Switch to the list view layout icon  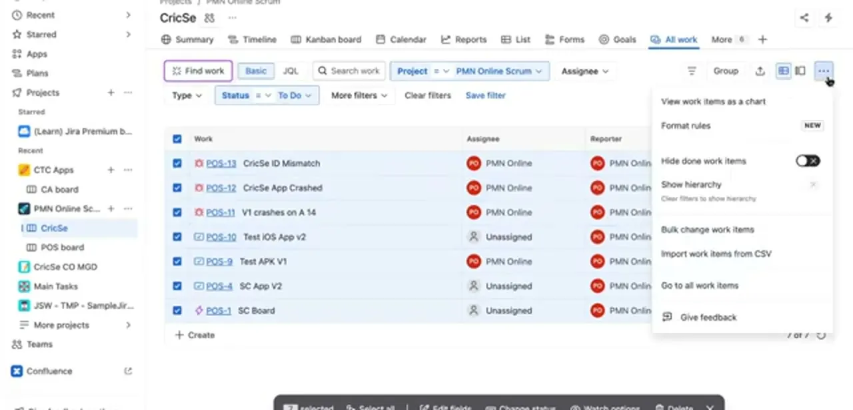784,71
